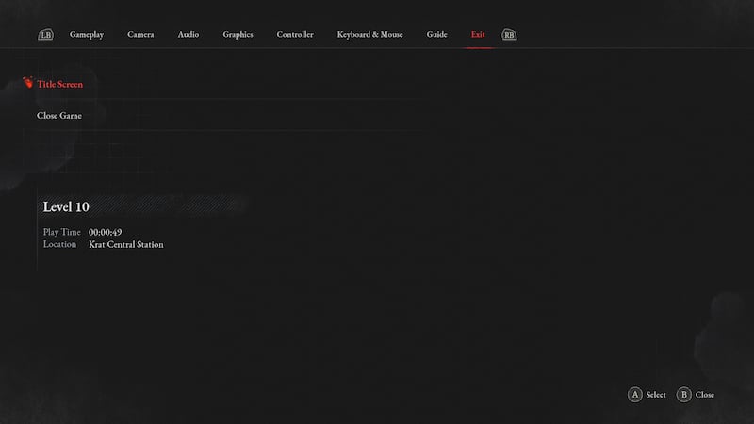Screen dimensions: 754x424
Task: Click the Select prompt label
Action: pos(656,395)
